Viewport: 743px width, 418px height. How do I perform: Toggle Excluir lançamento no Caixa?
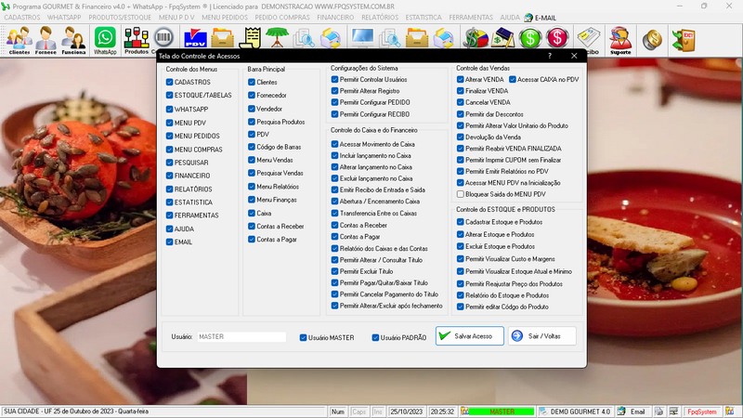tap(334, 178)
